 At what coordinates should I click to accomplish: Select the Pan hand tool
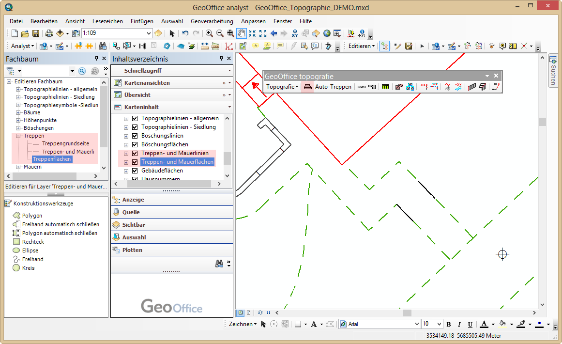[241, 33]
